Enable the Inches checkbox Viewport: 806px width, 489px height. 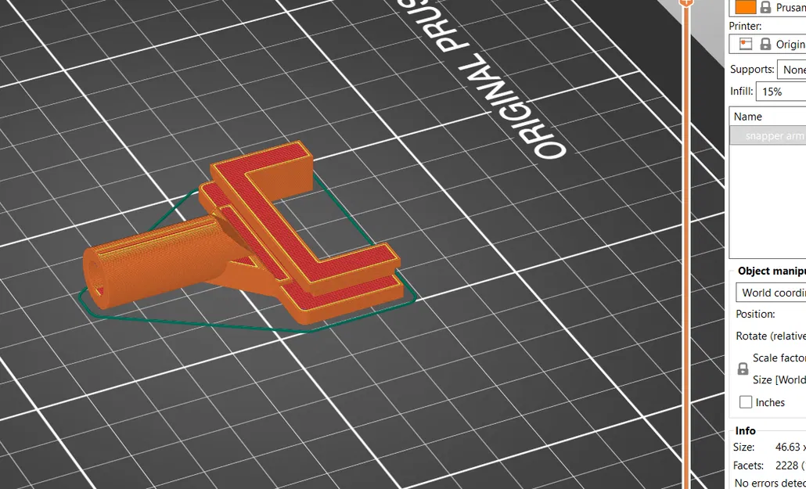[x=745, y=402]
